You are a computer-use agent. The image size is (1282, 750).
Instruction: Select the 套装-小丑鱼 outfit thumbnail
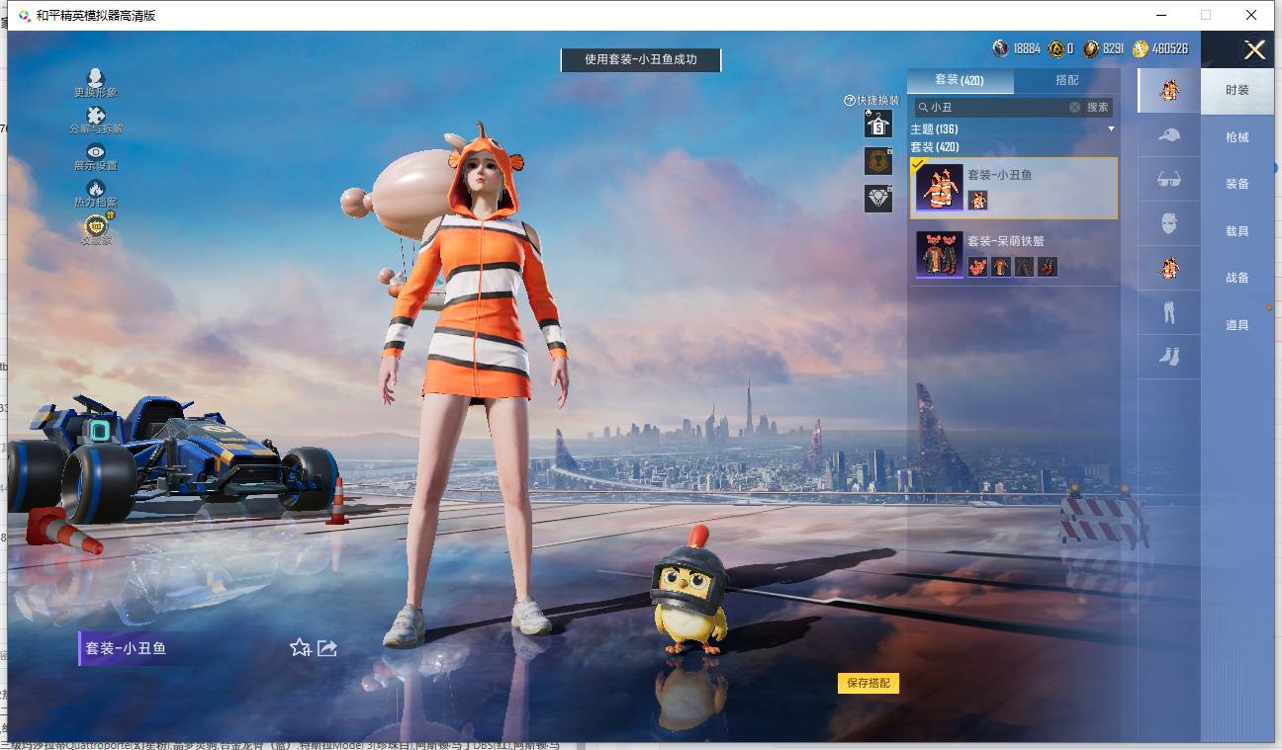(939, 188)
